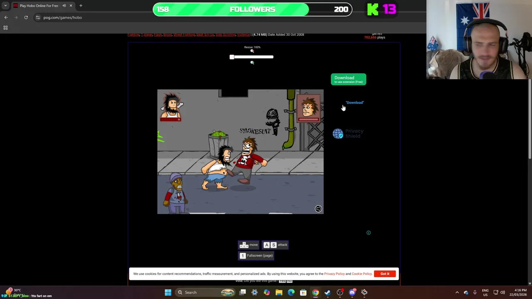This screenshot has height=299, width=532.
Task: Click the zoom-out magnifier above the resize slider
Action: (252, 51)
